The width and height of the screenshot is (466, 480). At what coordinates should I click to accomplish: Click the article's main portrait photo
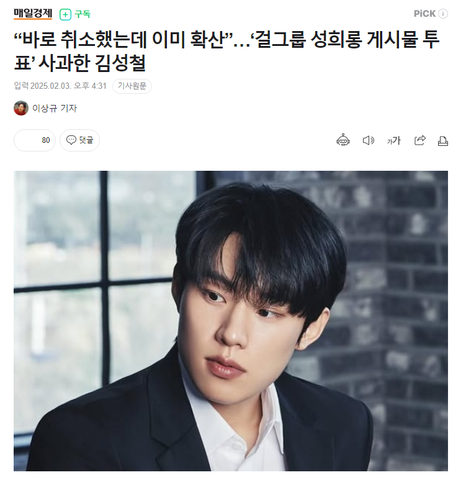coord(231,321)
